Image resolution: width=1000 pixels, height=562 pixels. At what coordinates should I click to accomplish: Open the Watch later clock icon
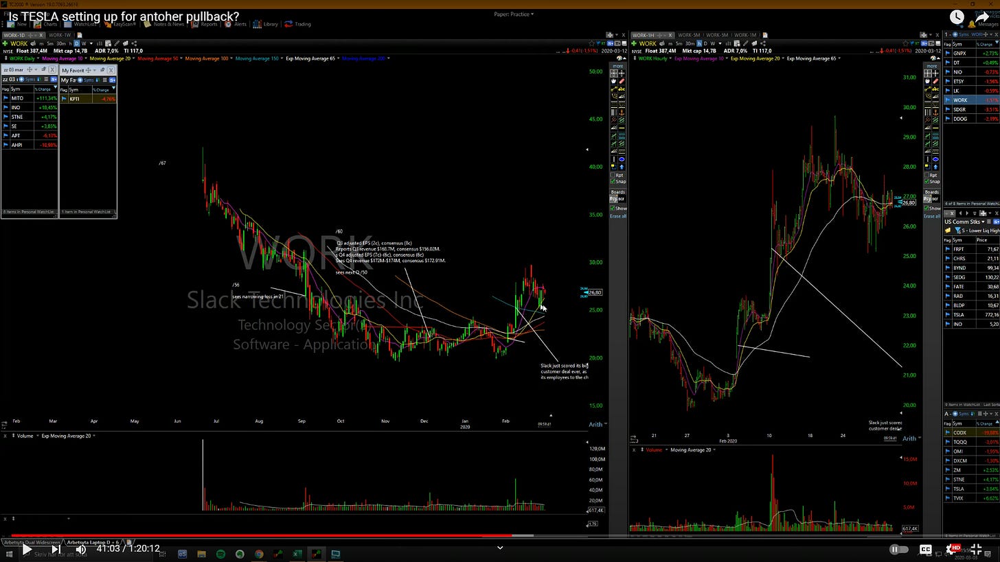[957, 17]
